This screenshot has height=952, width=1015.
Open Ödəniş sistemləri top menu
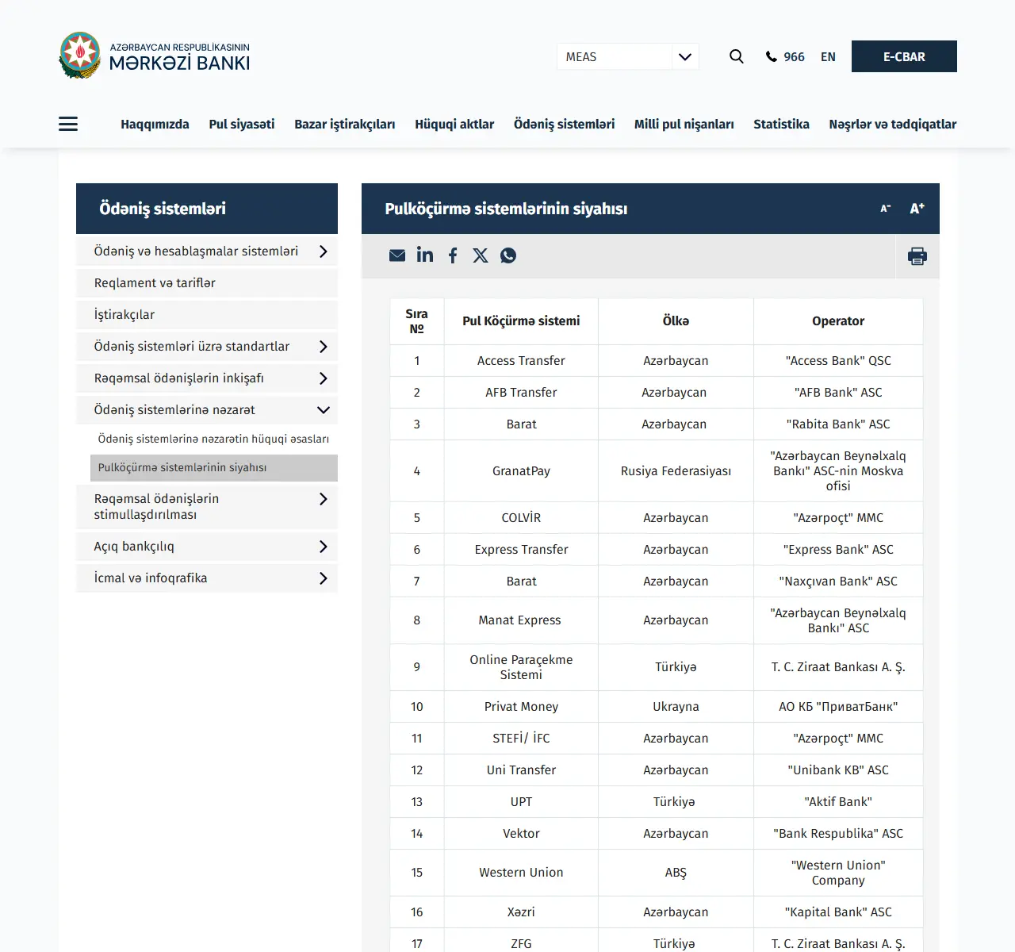[564, 125]
